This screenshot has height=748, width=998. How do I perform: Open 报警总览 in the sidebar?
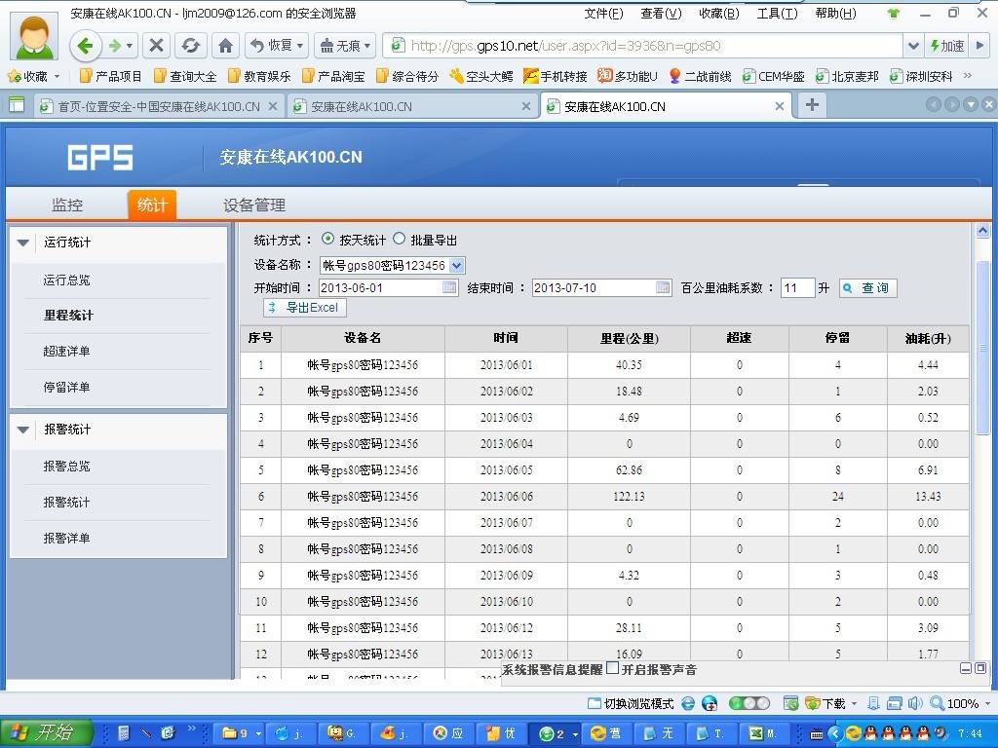pyautogui.click(x=67, y=467)
